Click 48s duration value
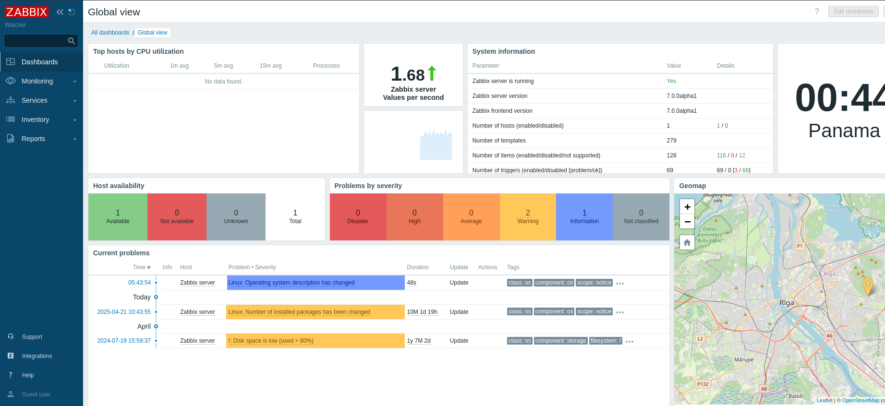The width and height of the screenshot is (885, 406). click(412, 283)
